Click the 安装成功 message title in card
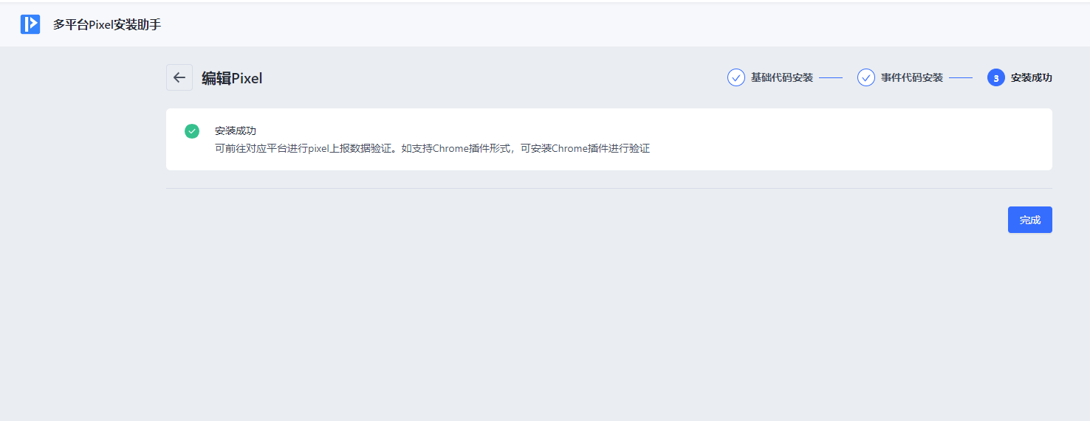Viewport: 1090px width, 421px height. tap(236, 131)
